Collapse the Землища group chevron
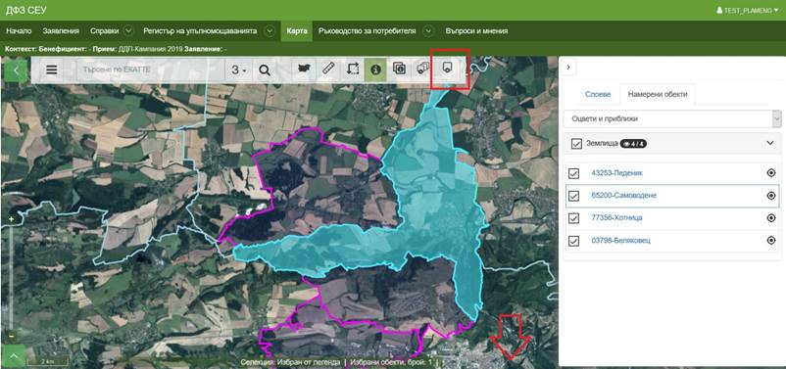This screenshot has width=786, height=369. click(x=770, y=143)
